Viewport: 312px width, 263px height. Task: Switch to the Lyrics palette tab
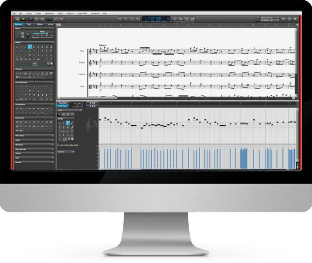click(50, 24)
